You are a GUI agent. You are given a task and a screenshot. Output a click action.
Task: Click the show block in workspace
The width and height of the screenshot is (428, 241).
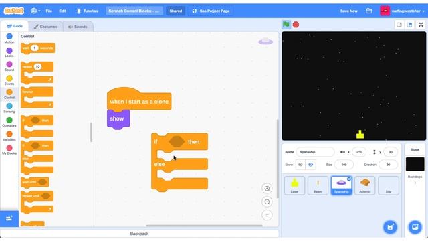(x=118, y=118)
